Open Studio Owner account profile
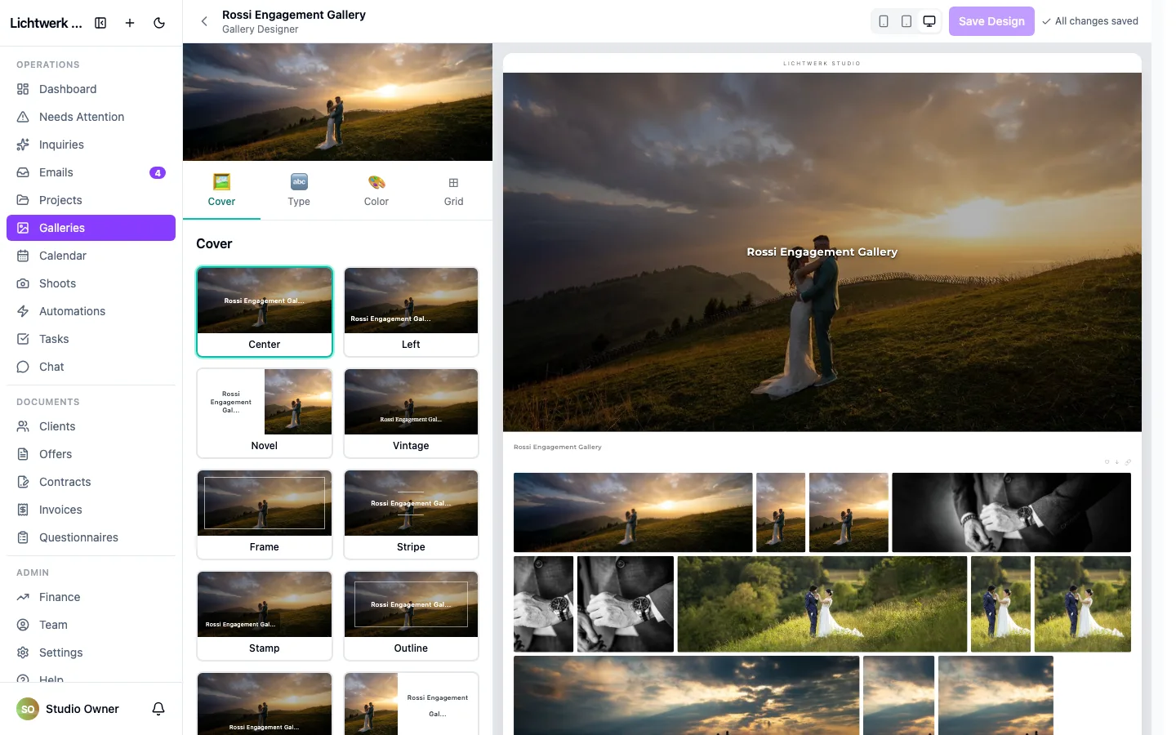Viewport: 1176px width, 735px height. [x=68, y=709]
